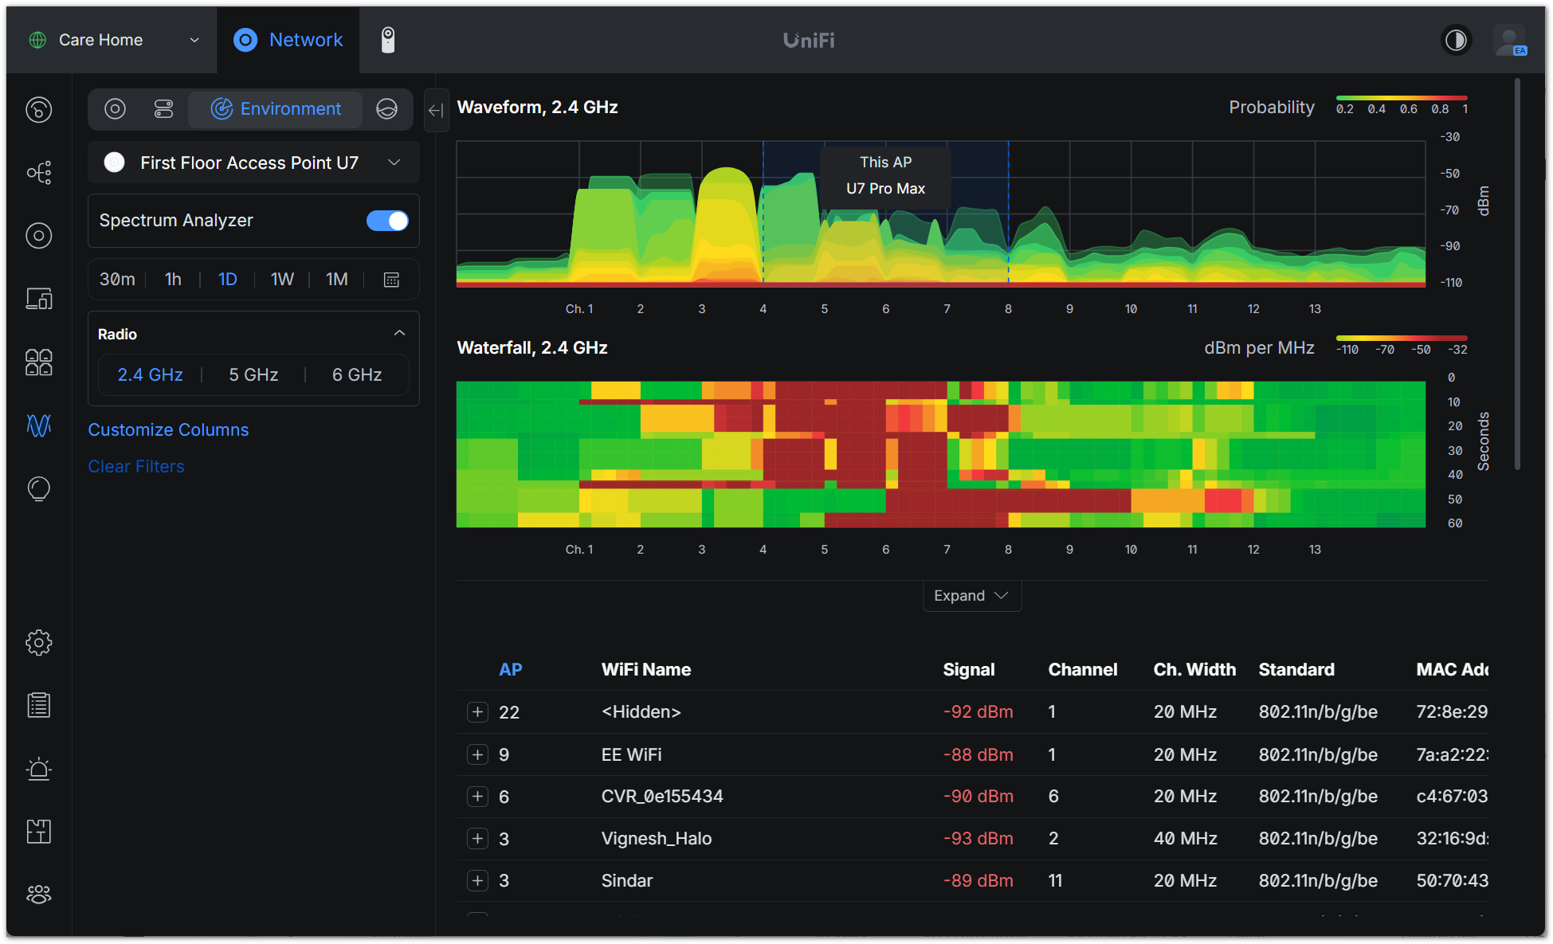1553x944 pixels.
Task: Open the Care Home site dropdown
Action: click(113, 40)
